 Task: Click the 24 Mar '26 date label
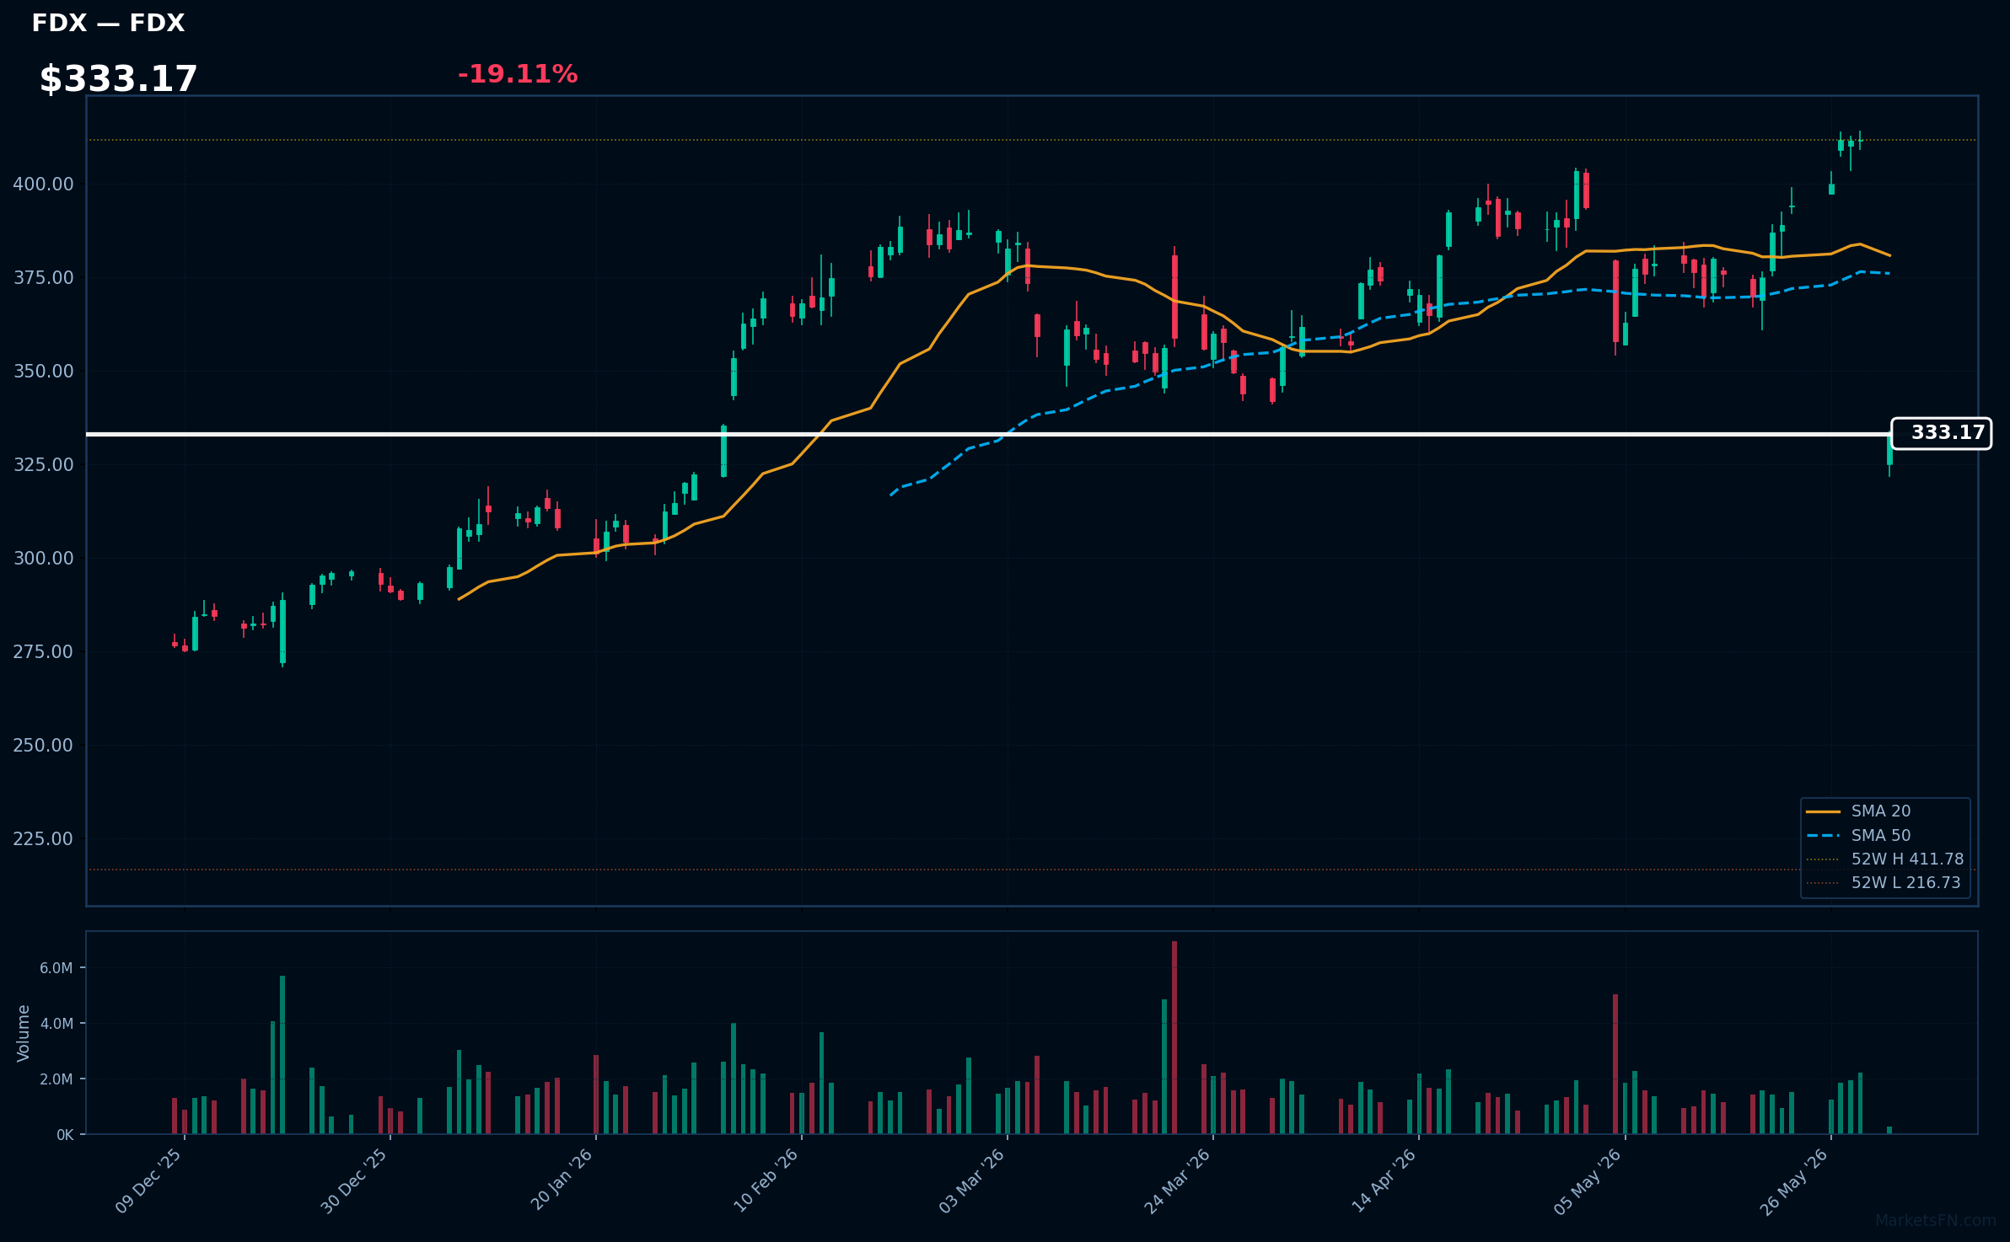pos(1178,1180)
